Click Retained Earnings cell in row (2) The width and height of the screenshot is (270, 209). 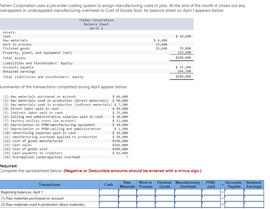pos(254,204)
